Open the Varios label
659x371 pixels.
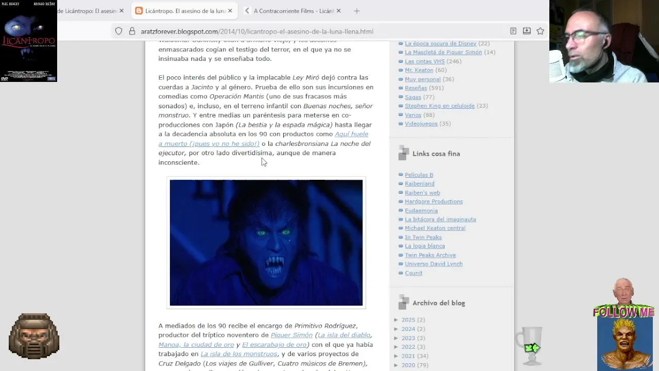[413, 115]
